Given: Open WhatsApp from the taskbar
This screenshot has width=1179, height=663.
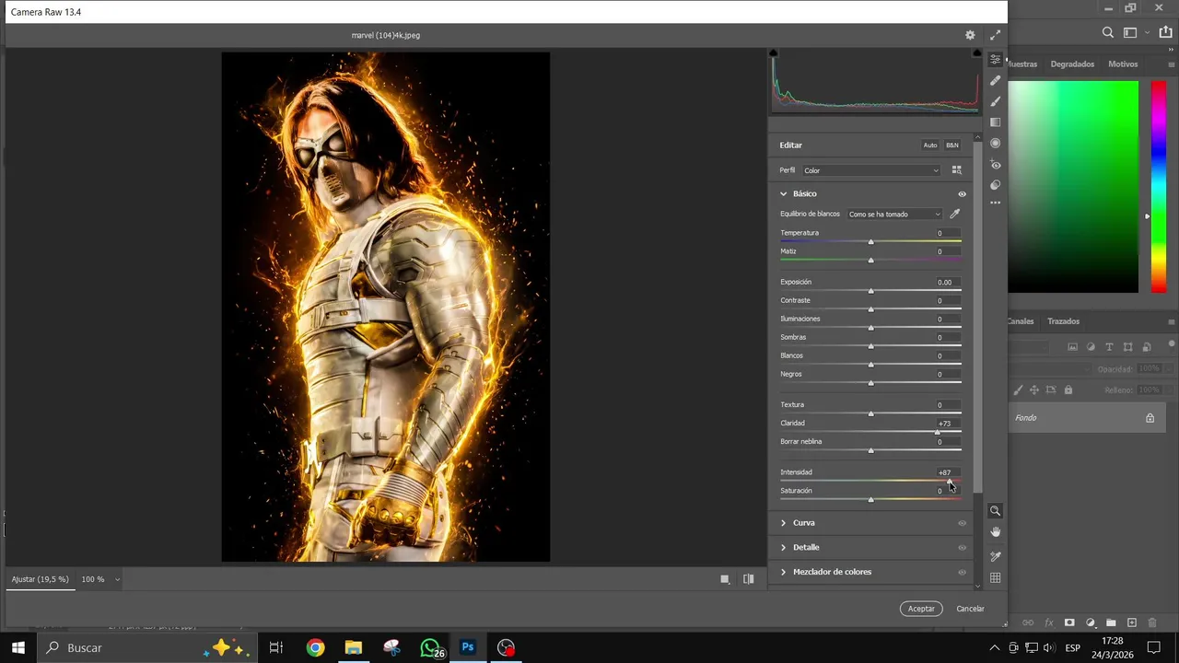Looking at the screenshot, I should (x=430, y=648).
